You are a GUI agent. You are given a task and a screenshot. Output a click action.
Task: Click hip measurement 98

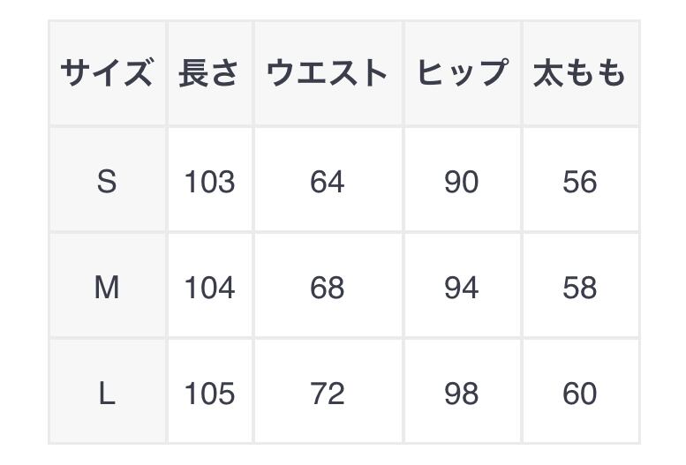(462, 394)
